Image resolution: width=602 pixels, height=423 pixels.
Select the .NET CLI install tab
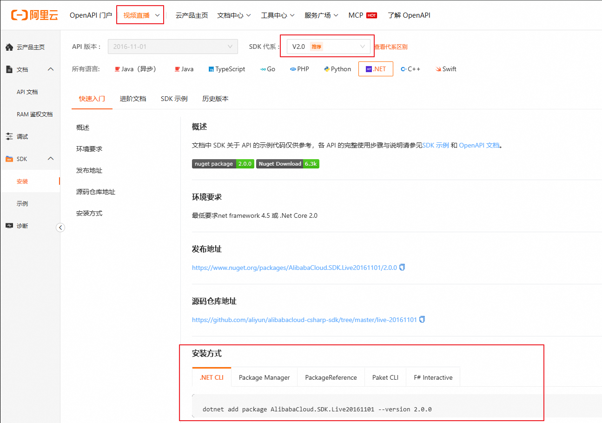point(212,377)
